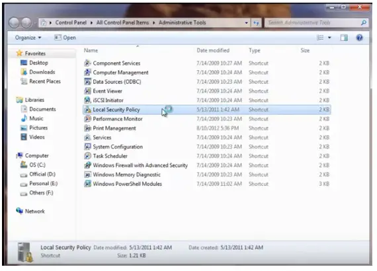Screen dimensions: 377x271
Task: Click the Component Services shortcut icon
Action: point(87,63)
